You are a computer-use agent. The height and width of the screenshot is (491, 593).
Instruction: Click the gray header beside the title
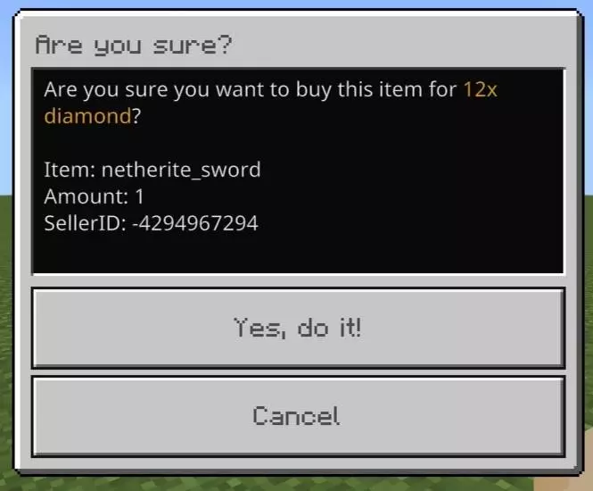pos(397,45)
